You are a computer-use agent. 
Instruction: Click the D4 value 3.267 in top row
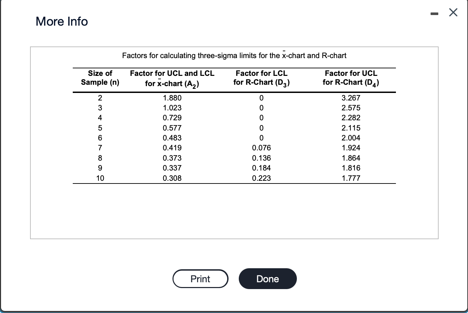tap(350, 98)
